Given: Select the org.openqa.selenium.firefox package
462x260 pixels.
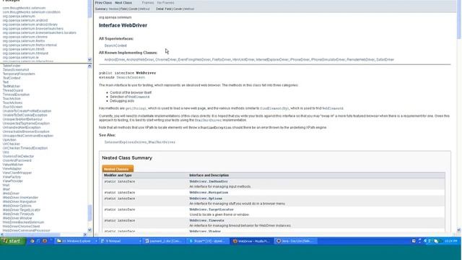Looking at the screenshot, I should coord(24,41).
